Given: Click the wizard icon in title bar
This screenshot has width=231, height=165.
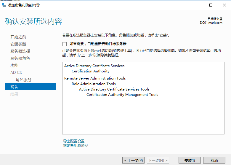Looking at the screenshot, I should [4, 5].
